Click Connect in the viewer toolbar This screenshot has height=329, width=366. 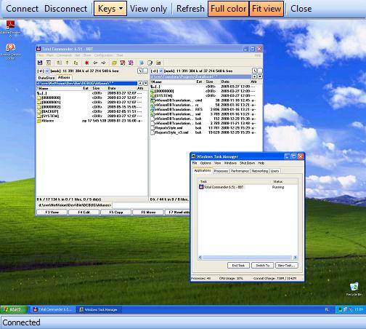coord(22,9)
